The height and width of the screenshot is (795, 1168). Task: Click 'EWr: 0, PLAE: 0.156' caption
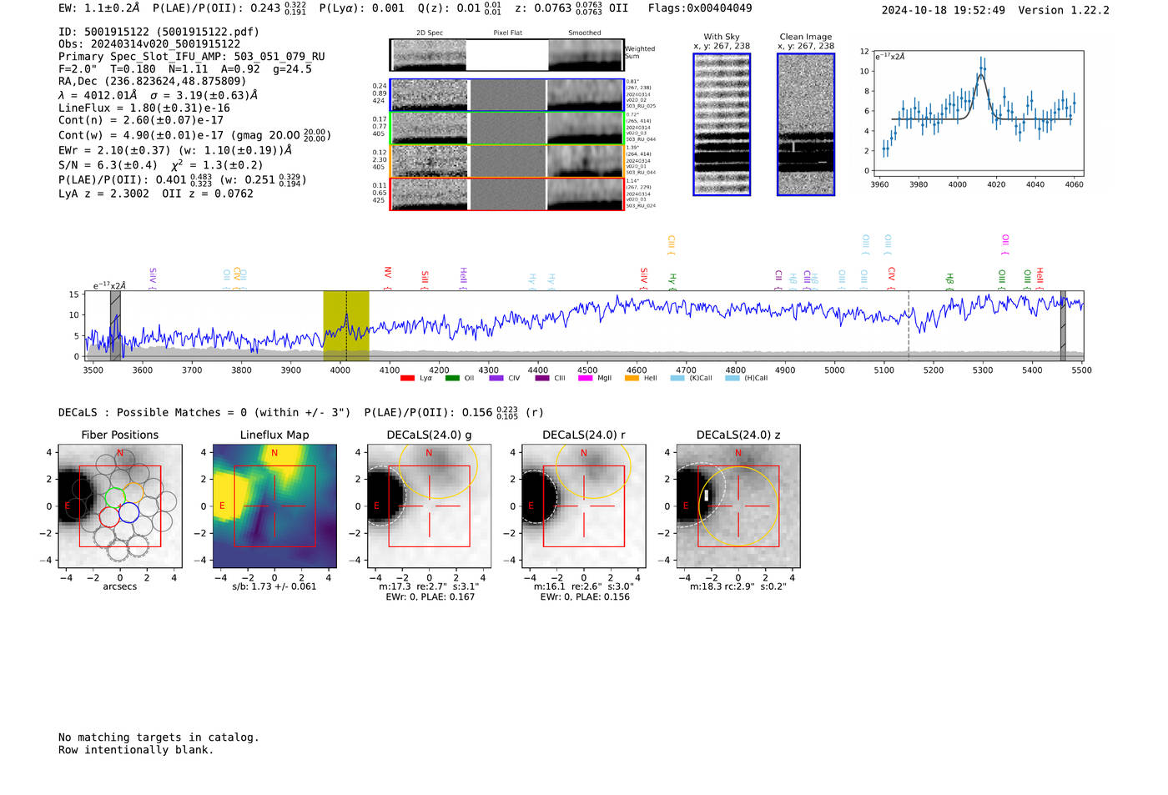pyautogui.click(x=585, y=596)
